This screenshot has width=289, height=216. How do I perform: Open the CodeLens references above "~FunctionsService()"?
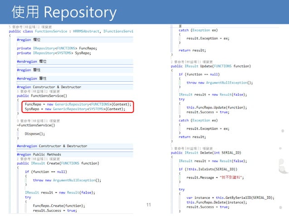point(39,121)
